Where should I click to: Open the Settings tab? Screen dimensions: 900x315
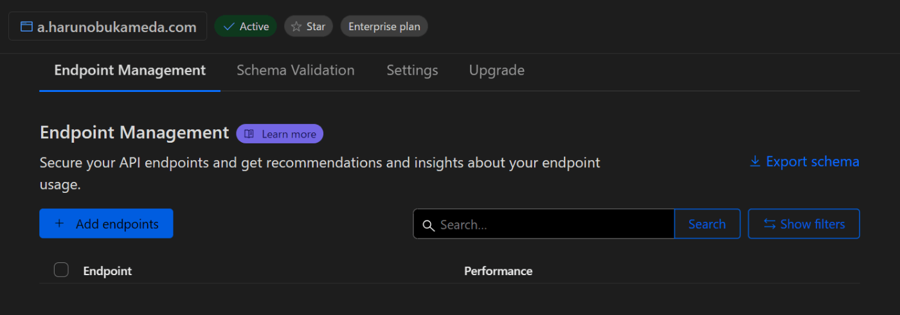pyautogui.click(x=412, y=70)
